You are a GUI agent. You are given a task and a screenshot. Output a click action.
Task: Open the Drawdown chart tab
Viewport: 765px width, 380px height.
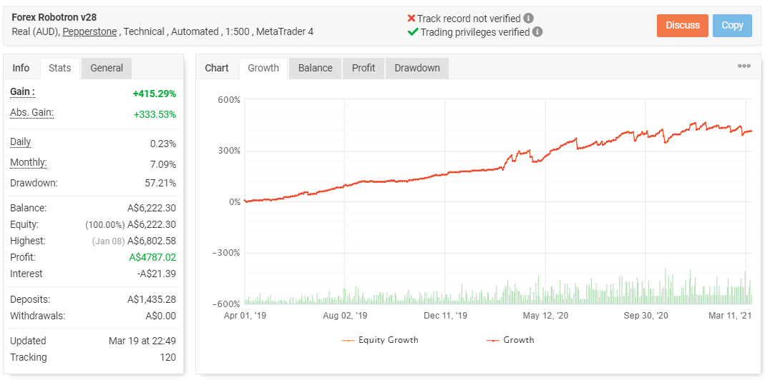(x=417, y=68)
